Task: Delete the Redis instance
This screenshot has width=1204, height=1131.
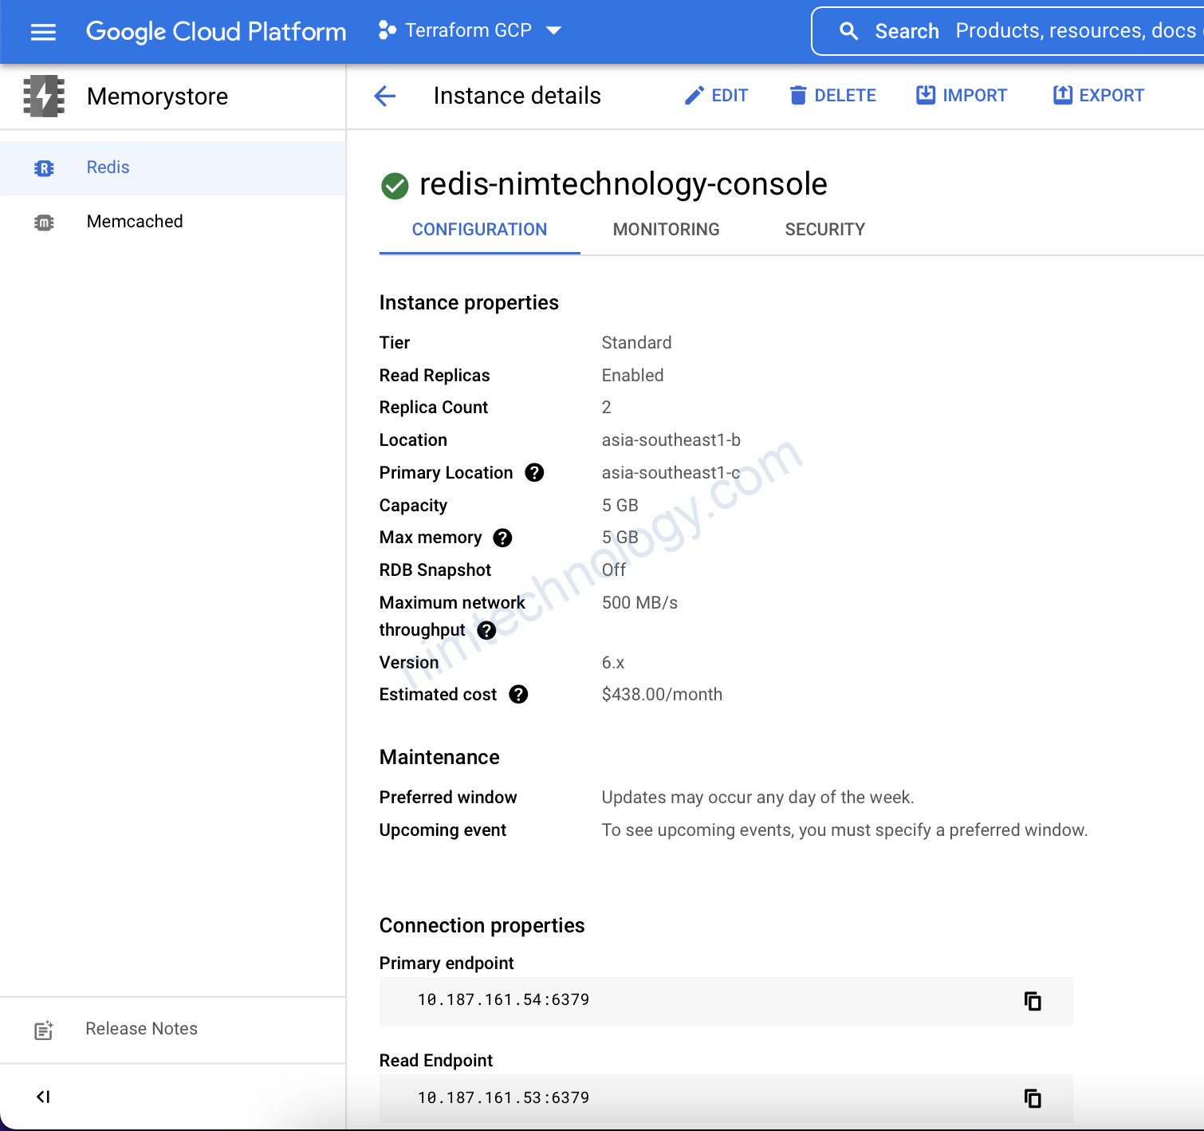Action: coord(832,96)
